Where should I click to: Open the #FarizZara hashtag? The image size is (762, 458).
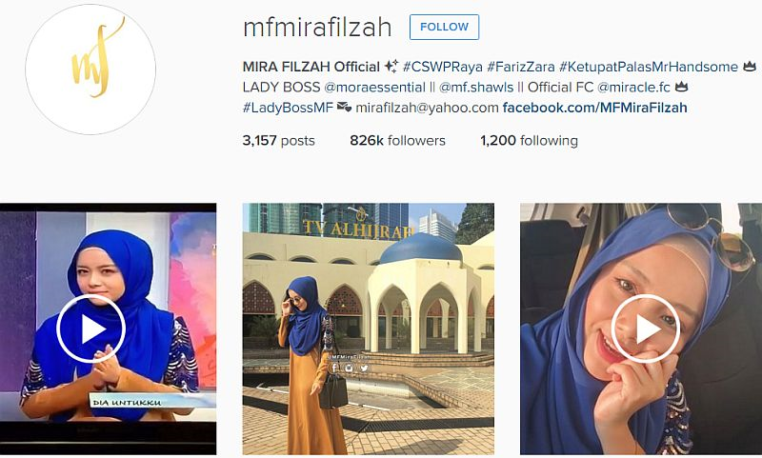520,67
